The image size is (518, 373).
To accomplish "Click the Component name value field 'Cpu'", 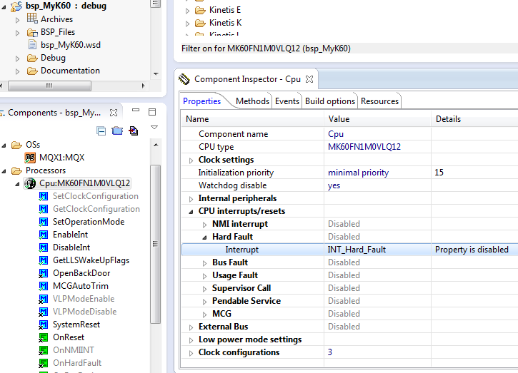I will [336, 134].
